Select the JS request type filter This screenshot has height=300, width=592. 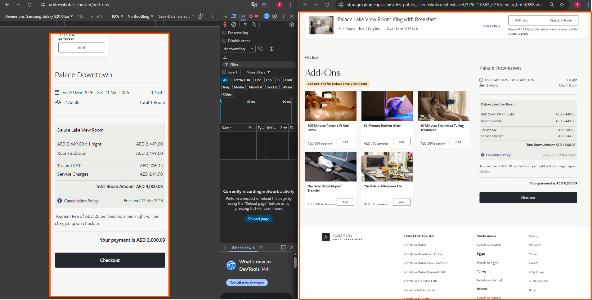[x=279, y=80]
